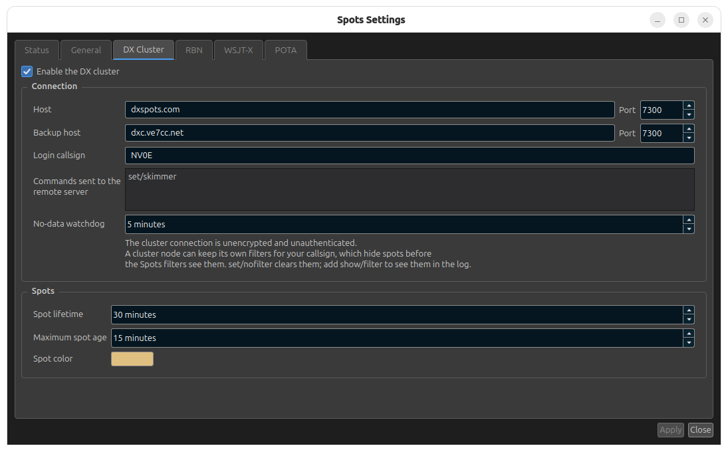The height and width of the screenshot is (452, 728).
Task: Decrease the No-data watchdog minutes
Action: [x=689, y=229]
